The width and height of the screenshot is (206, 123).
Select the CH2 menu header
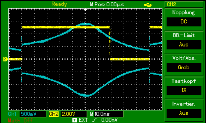click(184, 4)
